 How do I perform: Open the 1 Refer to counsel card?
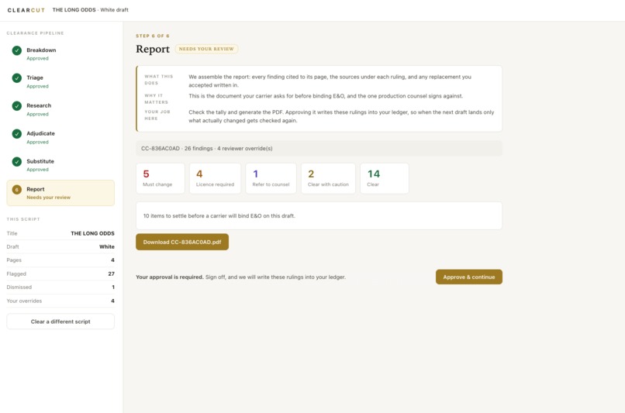coord(271,178)
